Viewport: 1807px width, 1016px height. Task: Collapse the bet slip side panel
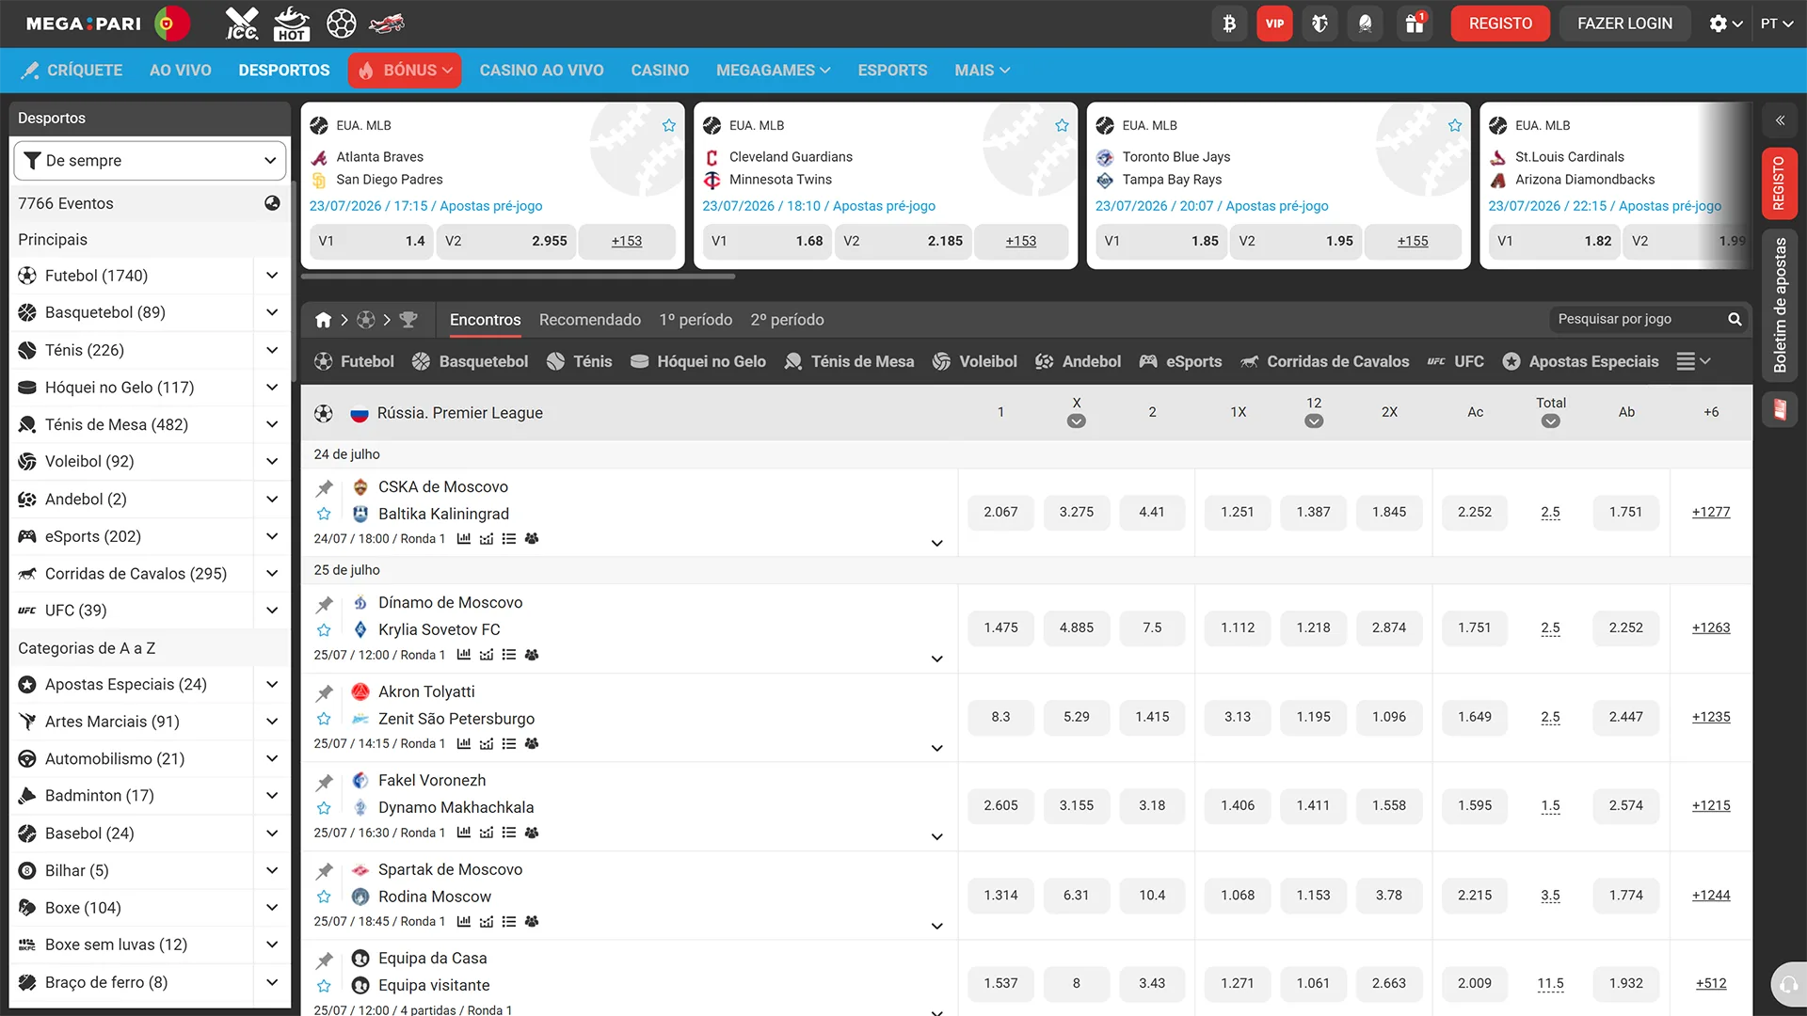click(1780, 120)
